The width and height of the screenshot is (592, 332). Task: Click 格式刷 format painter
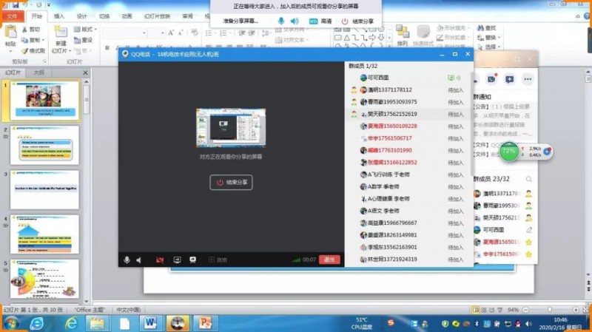(33, 50)
